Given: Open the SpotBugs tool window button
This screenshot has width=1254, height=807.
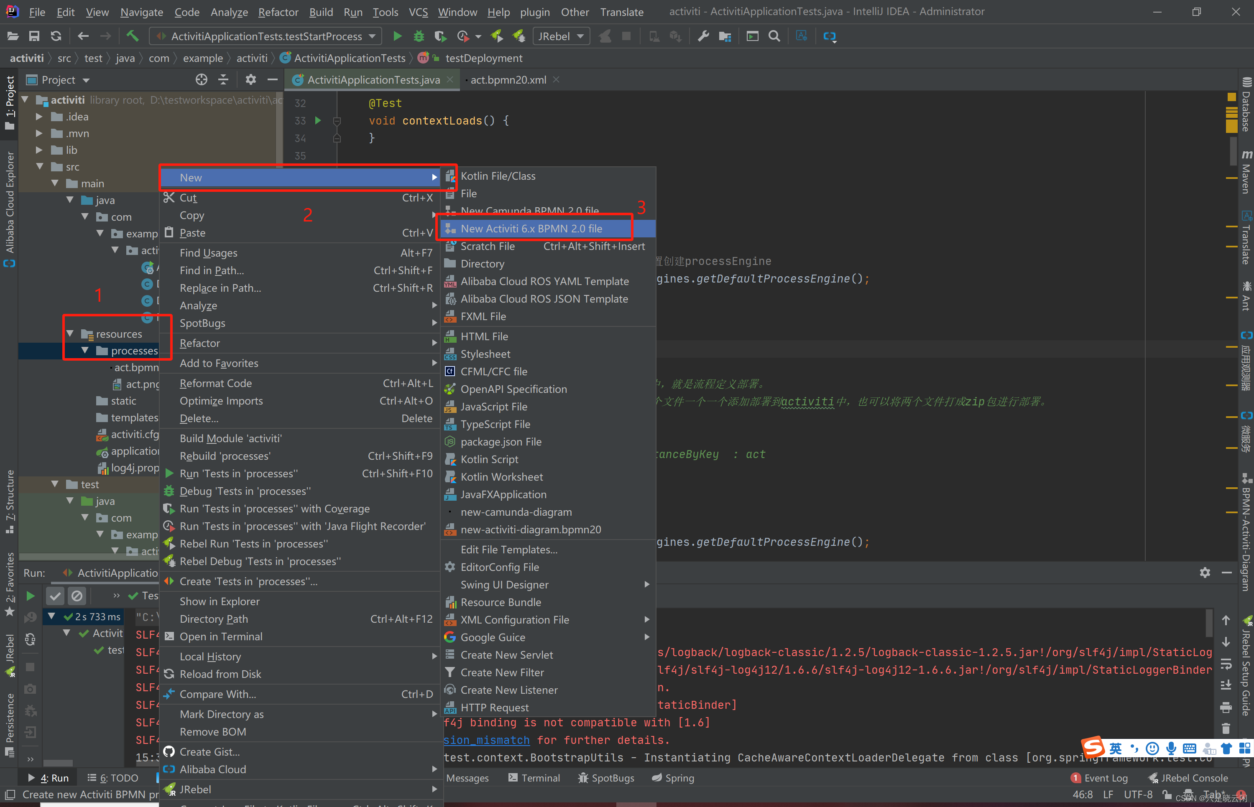Looking at the screenshot, I should coord(605,778).
